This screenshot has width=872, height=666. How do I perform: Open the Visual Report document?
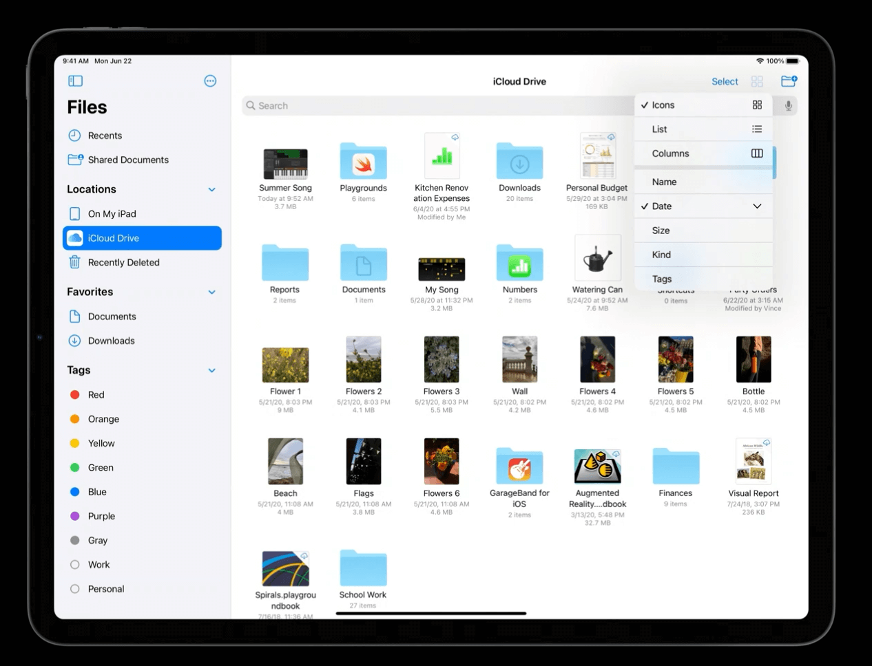[x=754, y=461]
